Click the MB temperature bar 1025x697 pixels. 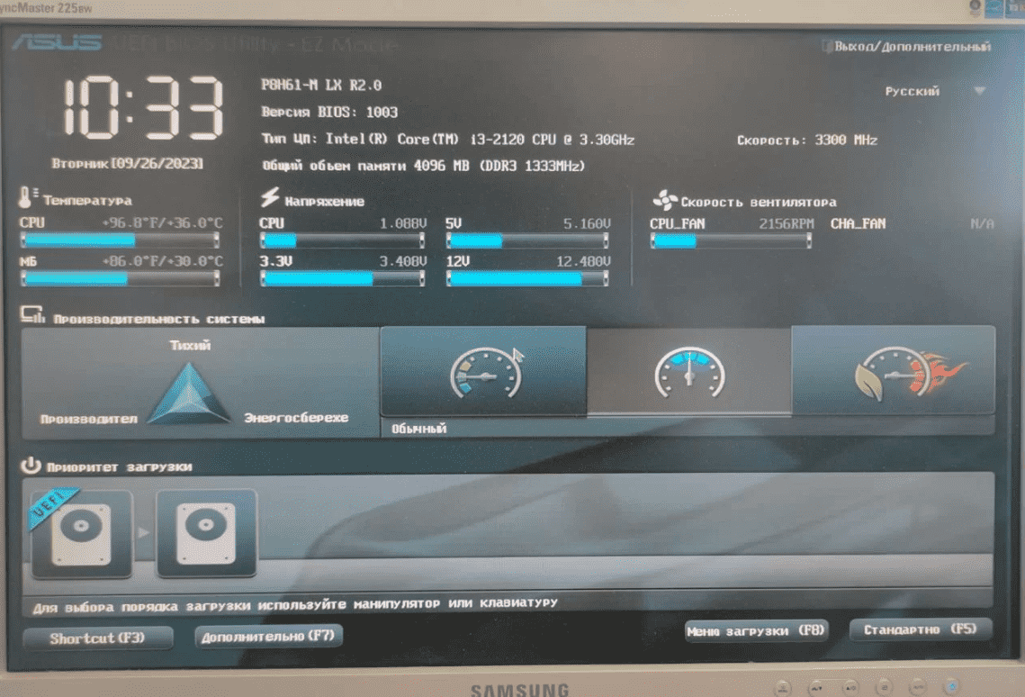point(121,278)
